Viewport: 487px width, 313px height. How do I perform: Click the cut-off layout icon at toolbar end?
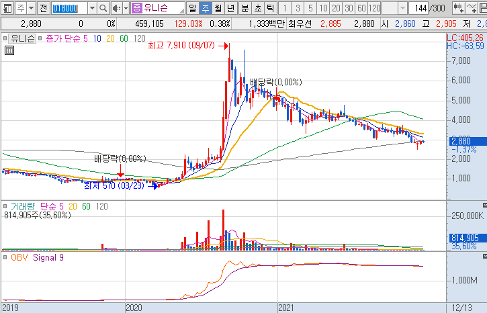(x=483, y=8)
